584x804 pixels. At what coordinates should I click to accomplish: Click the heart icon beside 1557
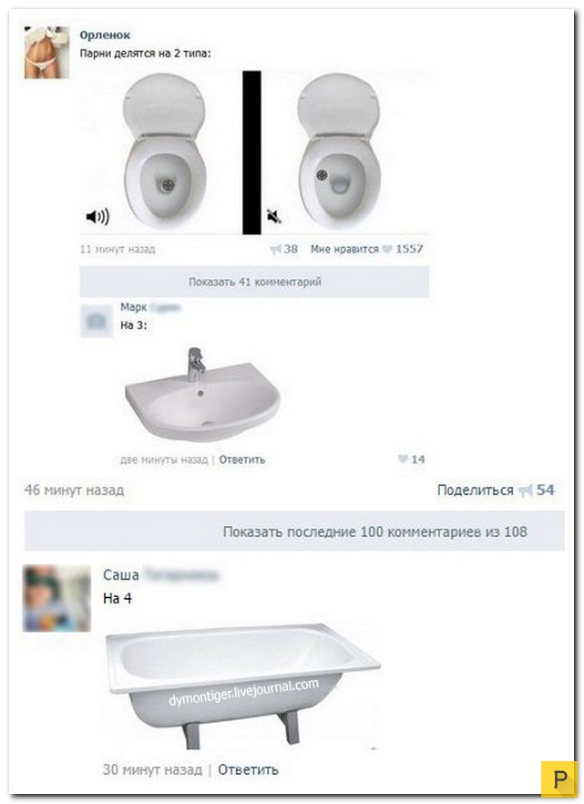coord(387,249)
